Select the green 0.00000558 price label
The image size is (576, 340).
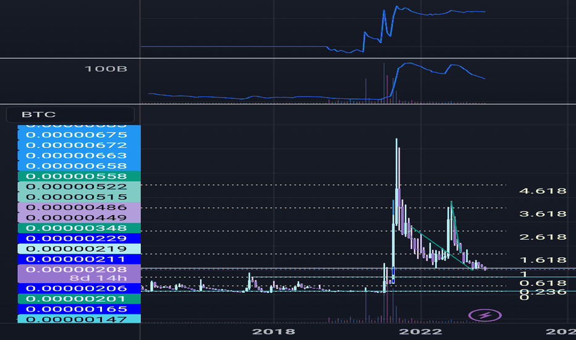pyautogui.click(x=79, y=176)
